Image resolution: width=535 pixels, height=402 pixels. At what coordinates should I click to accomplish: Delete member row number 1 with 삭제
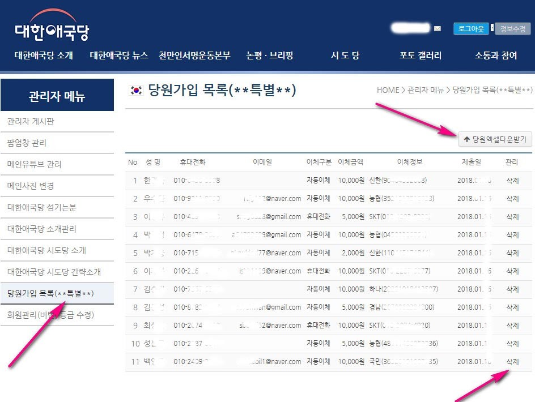click(x=512, y=181)
